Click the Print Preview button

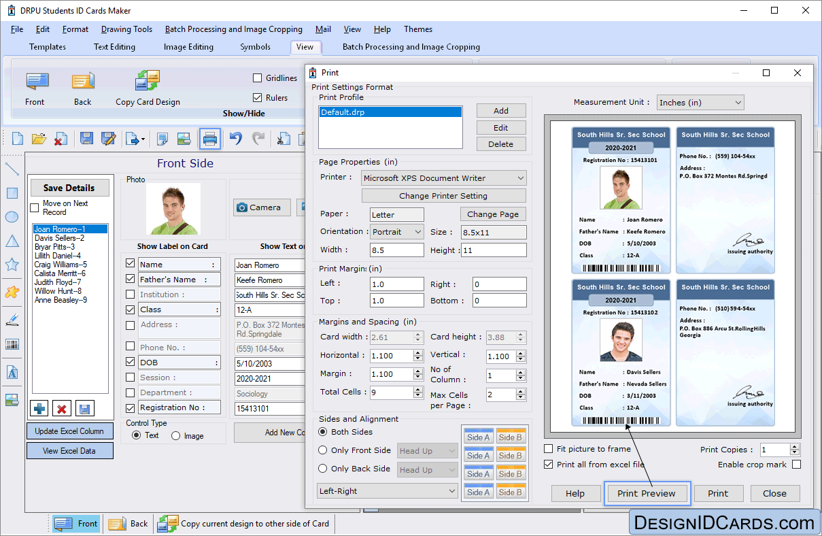point(647,494)
